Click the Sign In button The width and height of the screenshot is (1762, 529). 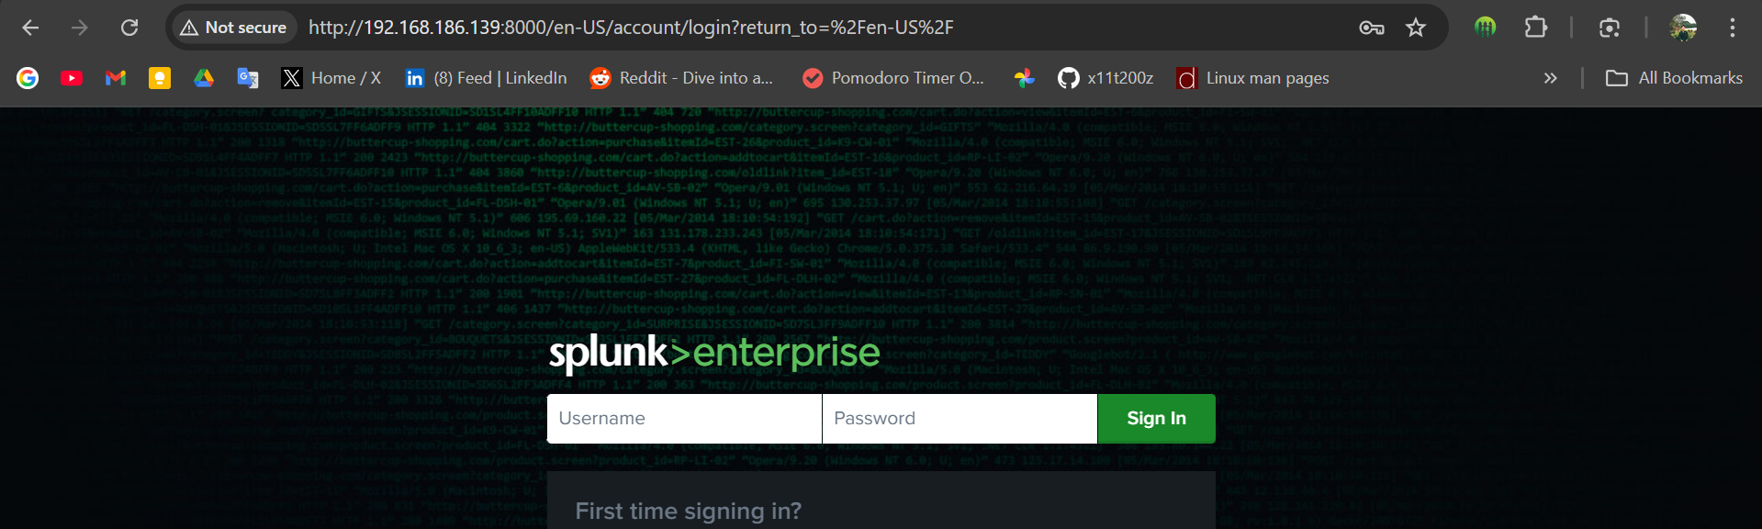(x=1156, y=419)
